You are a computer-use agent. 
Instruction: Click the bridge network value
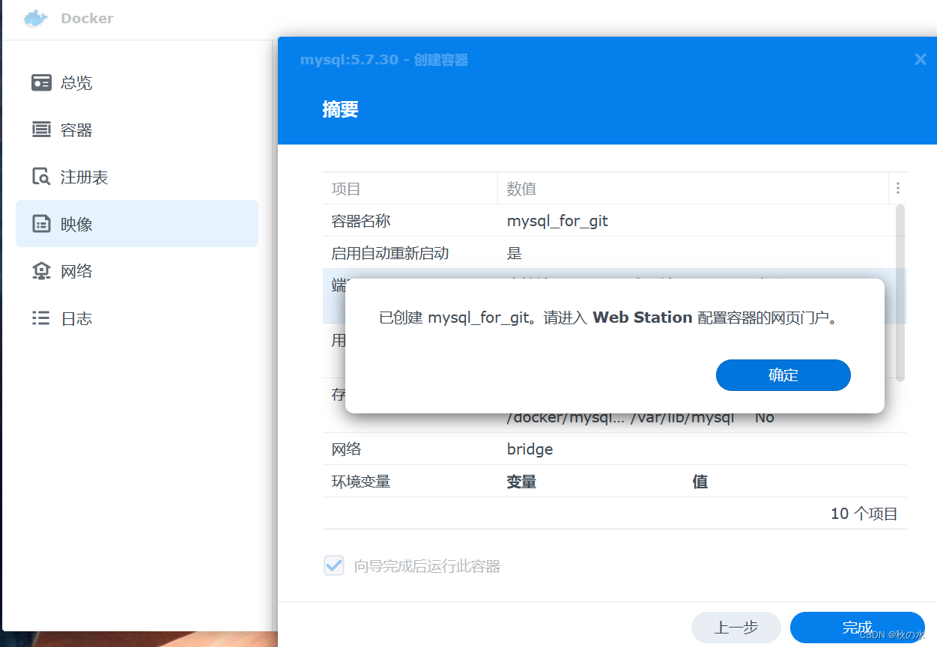point(530,449)
